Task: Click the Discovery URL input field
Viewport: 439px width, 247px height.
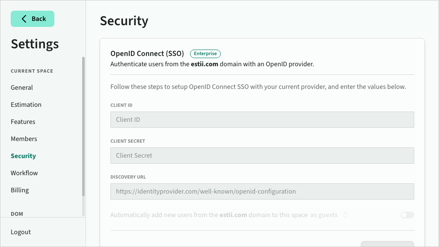Action: click(262, 191)
